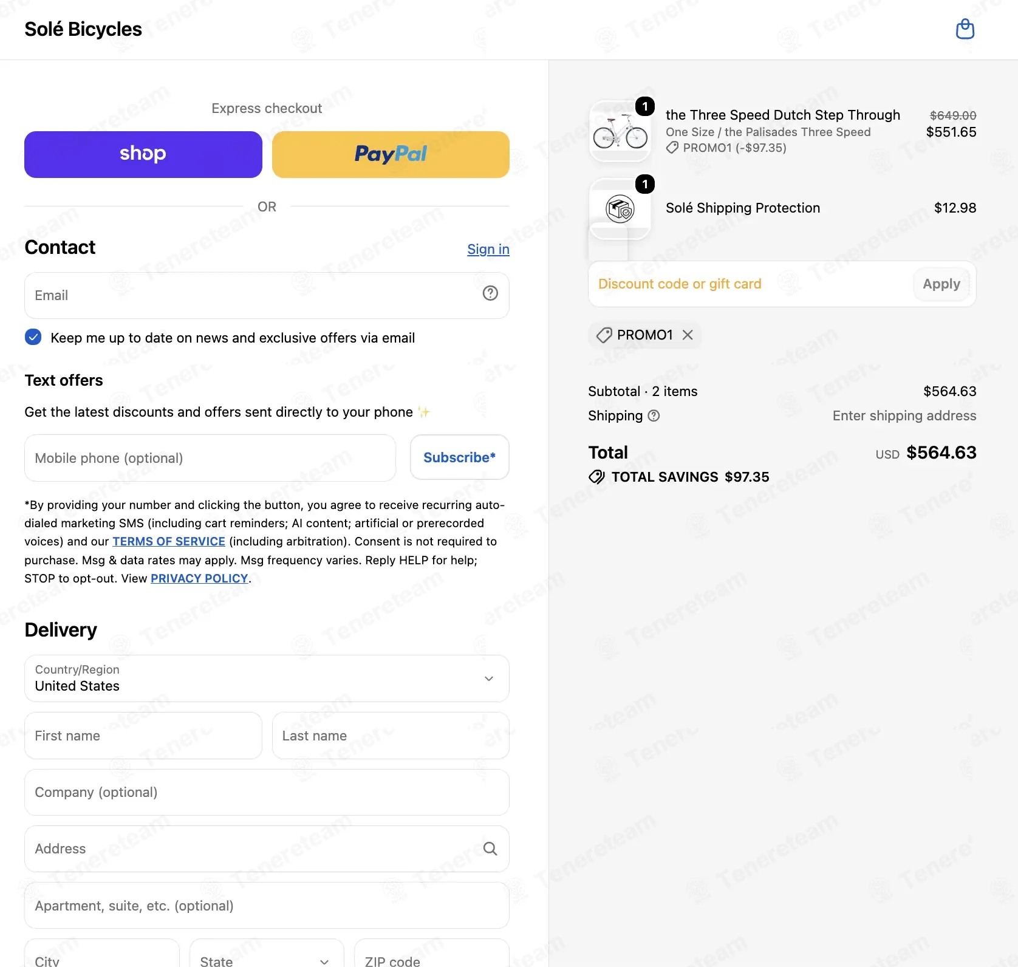Uncheck the news and offers email checkbox
The image size is (1018, 967).
pos(33,337)
